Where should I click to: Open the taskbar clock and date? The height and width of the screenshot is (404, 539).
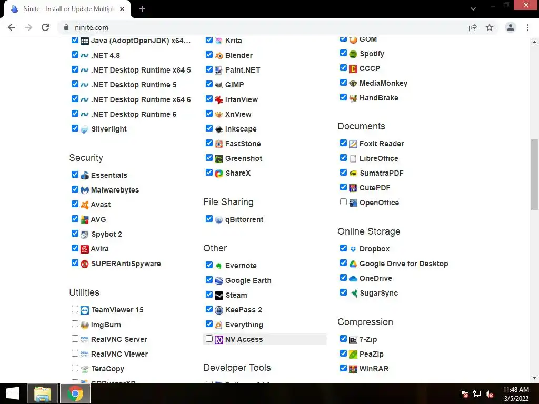click(516, 394)
